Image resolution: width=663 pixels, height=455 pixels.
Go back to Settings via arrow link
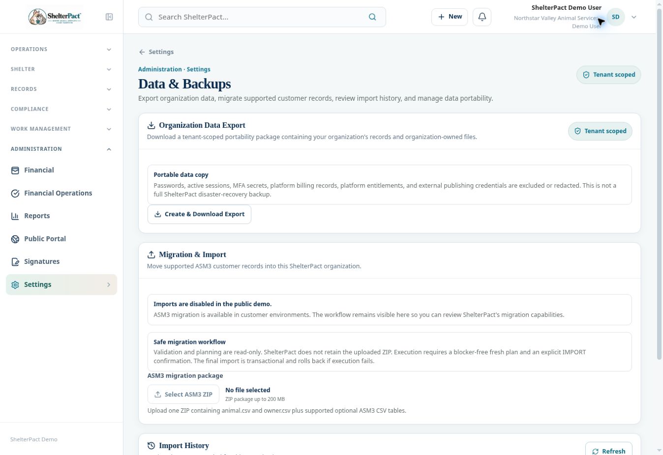click(x=156, y=52)
